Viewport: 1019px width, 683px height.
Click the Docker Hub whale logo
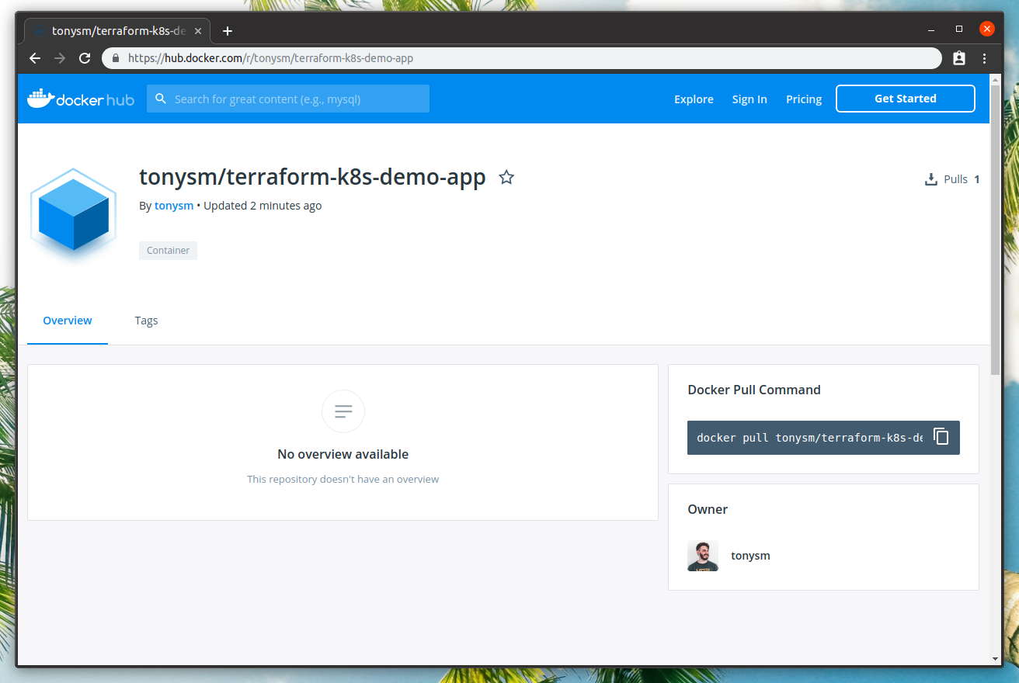pos(81,99)
